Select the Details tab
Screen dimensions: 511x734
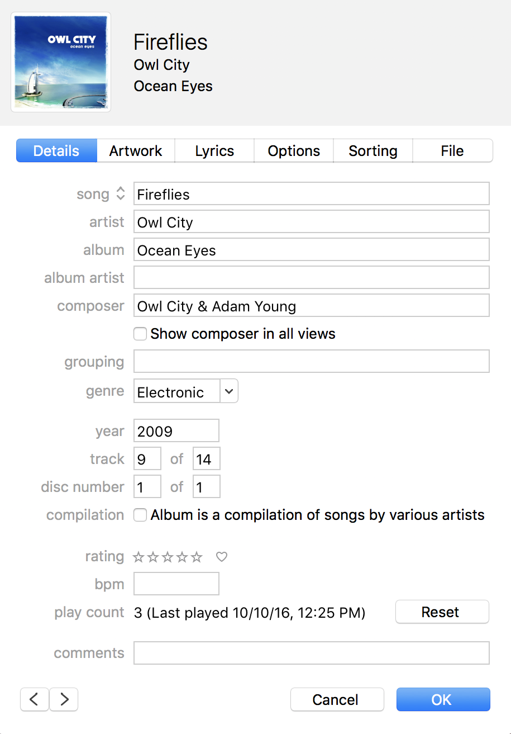pos(56,151)
